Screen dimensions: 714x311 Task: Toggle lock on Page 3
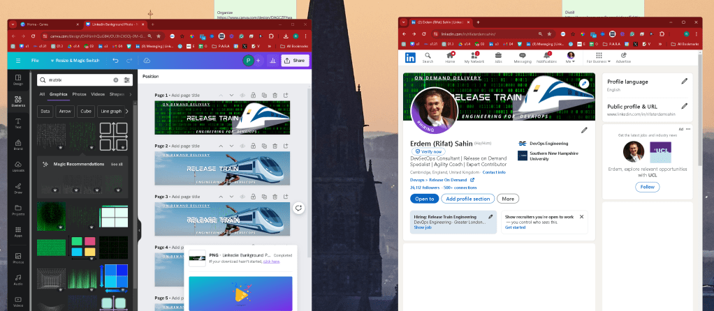tap(253, 197)
